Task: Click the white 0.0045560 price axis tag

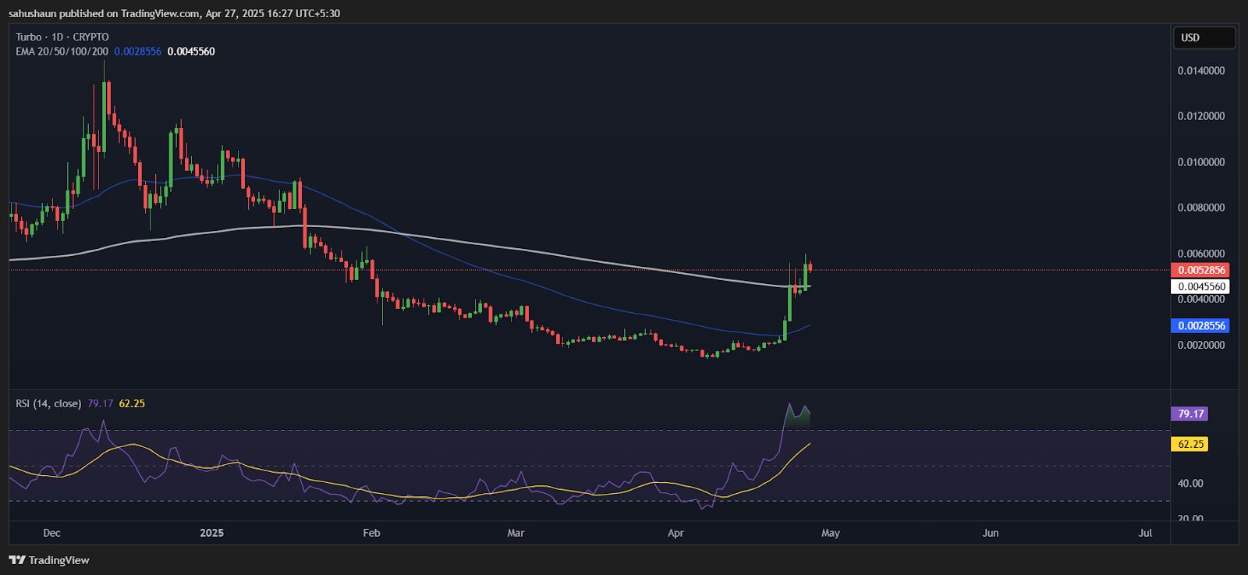Action: tap(1201, 286)
